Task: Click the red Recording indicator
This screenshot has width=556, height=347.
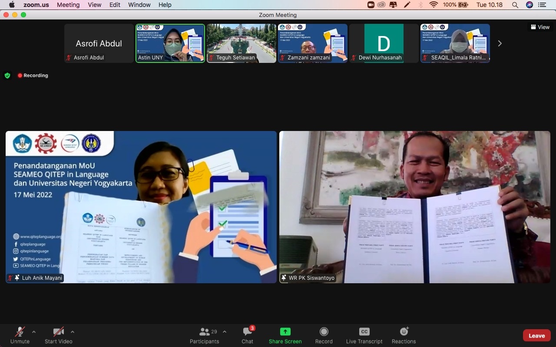Action: pyautogui.click(x=33, y=75)
